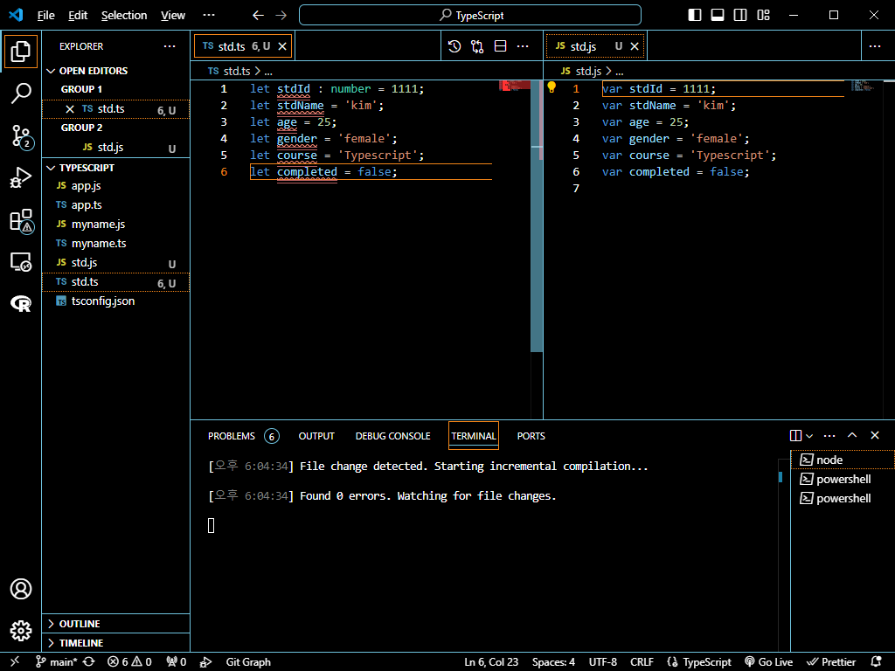Switch to the OUTPUT tab
Screen dimensions: 895x671
click(316, 436)
